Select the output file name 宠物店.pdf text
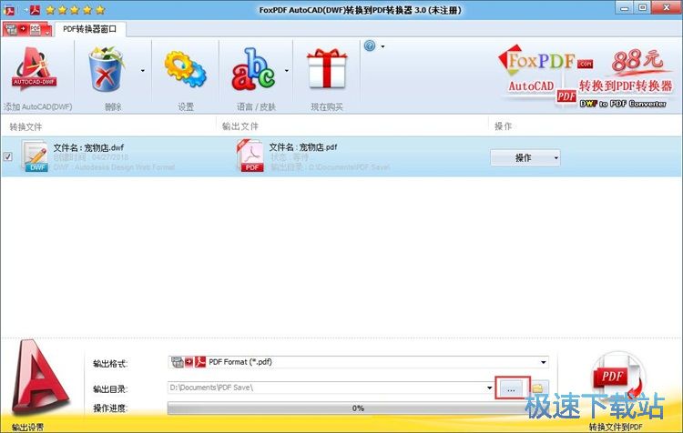The image size is (683, 433). (303, 147)
